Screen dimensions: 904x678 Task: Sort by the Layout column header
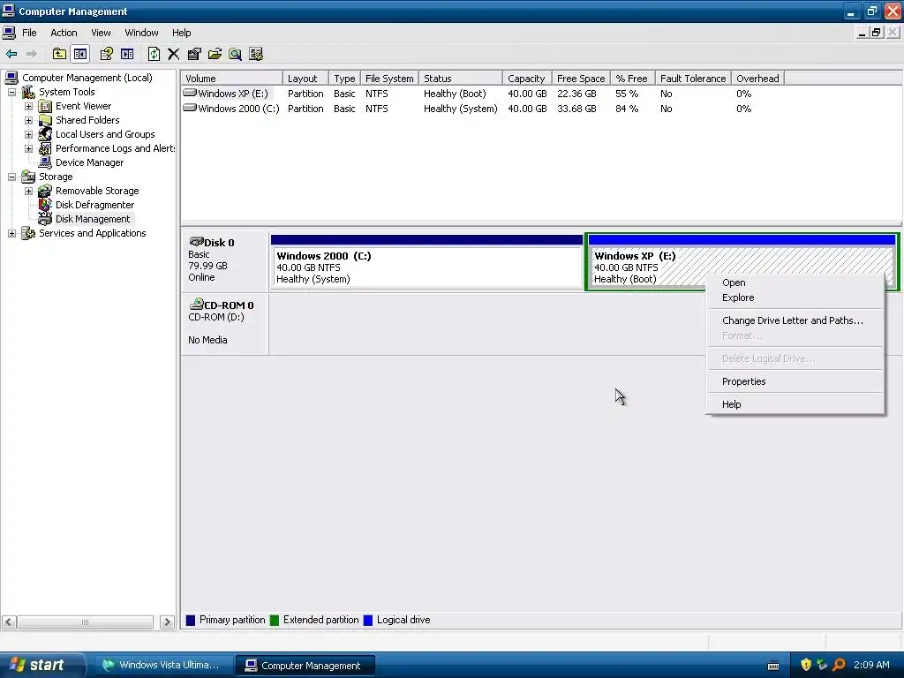click(305, 79)
